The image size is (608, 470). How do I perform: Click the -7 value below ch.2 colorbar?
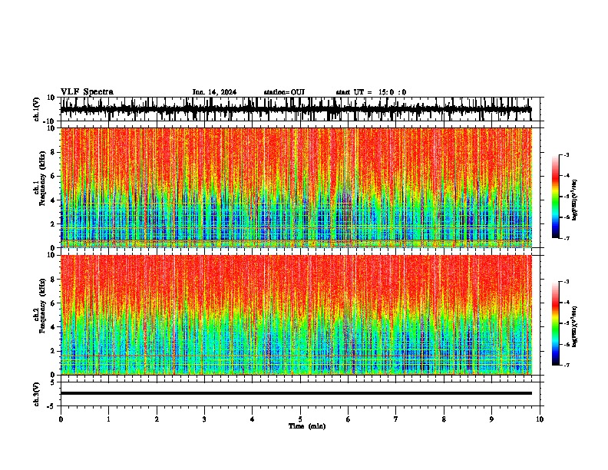click(567, 365)
